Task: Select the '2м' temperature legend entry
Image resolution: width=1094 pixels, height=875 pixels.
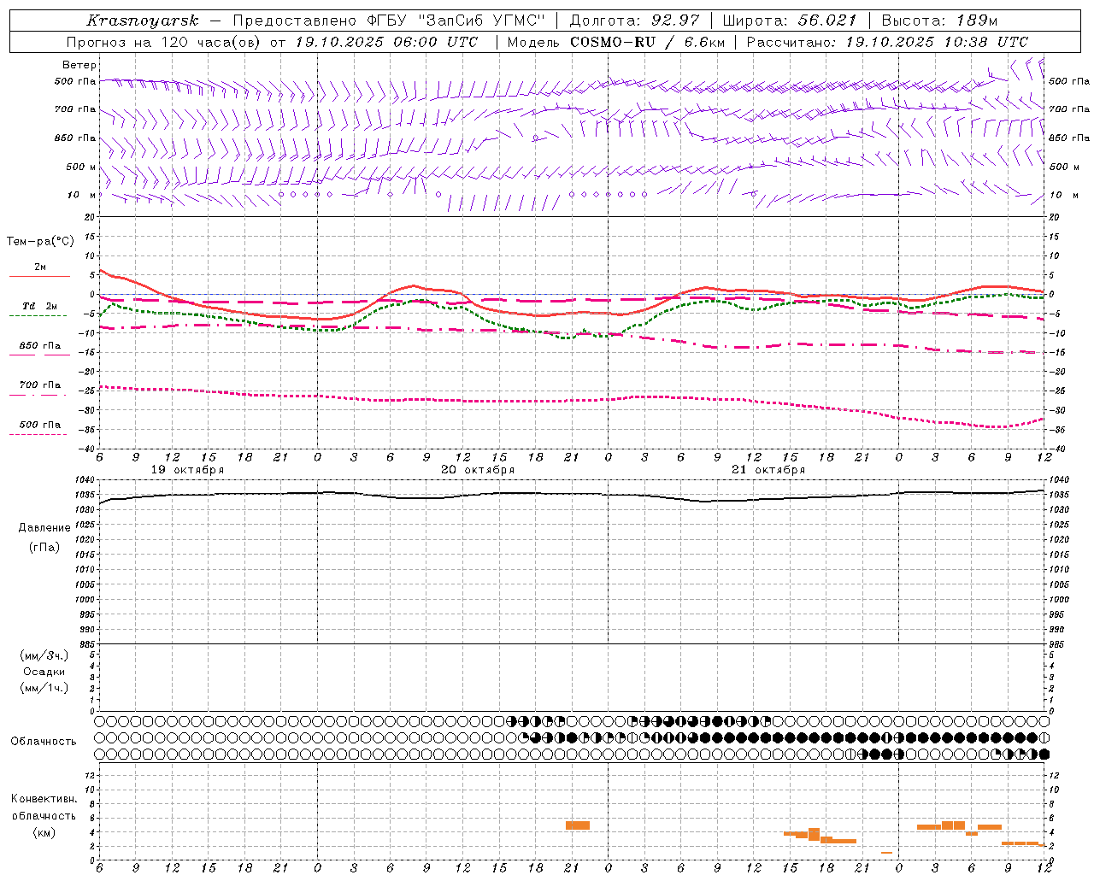Action: click(40, 267)
